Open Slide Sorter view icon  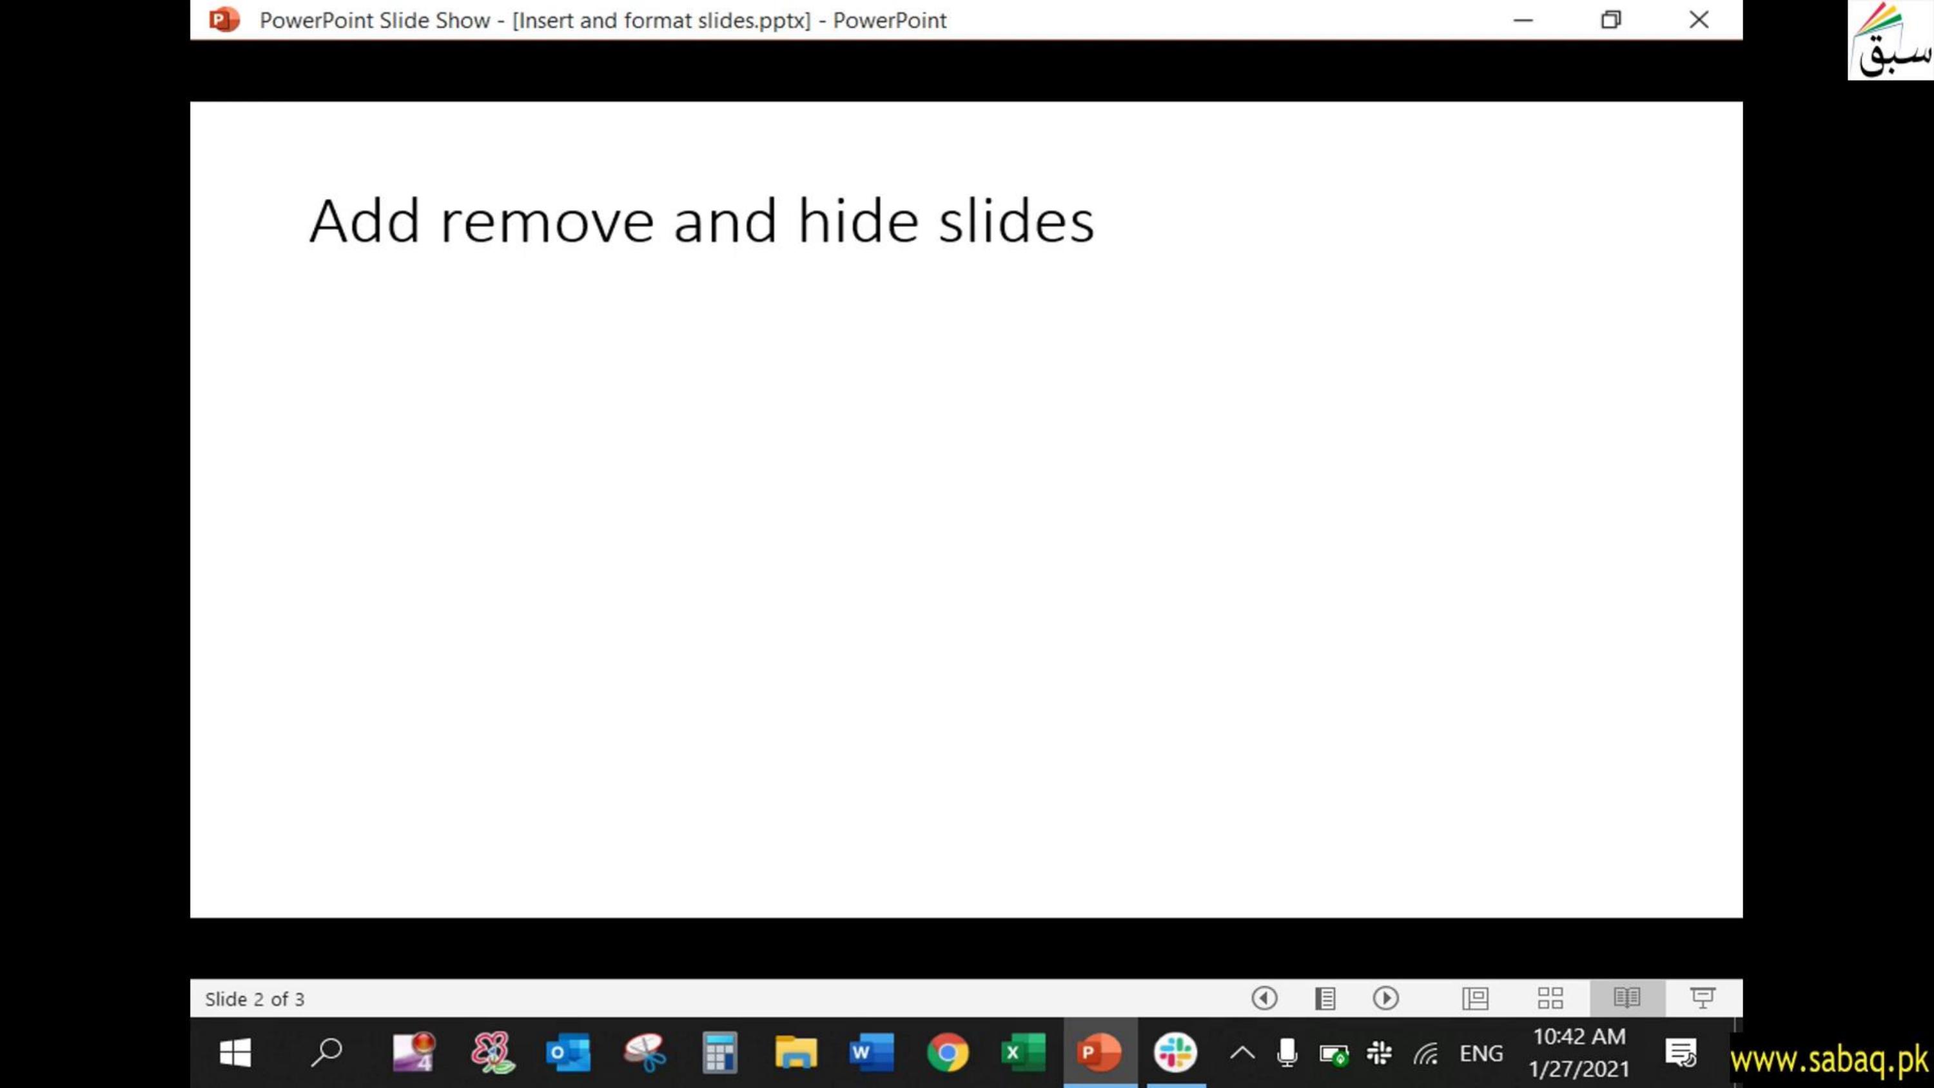click(x=1550, y=998)
